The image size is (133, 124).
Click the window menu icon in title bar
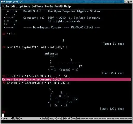[2, 2]
